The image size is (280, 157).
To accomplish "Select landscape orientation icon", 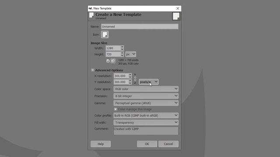I will pos(113,61).
